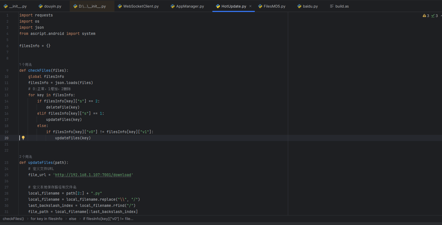This screenshot has height=225, width=442.
Task: Select the 'if filesInfo[key]["v0"]' breadcrumb
Action: coord(108,219)
